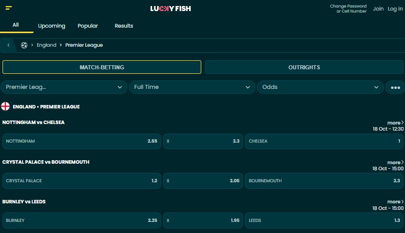
Task: Select the Match-Betting view
Action: point(102,67)
